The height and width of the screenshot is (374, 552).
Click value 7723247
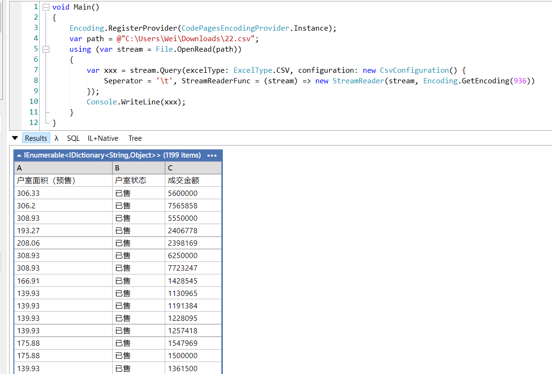(183, 268)
